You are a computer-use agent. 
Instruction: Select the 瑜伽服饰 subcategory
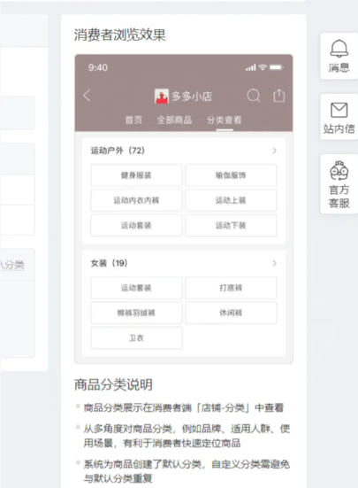[231, 175]
